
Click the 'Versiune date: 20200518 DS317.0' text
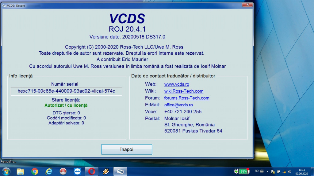click(x=127, y=37)
